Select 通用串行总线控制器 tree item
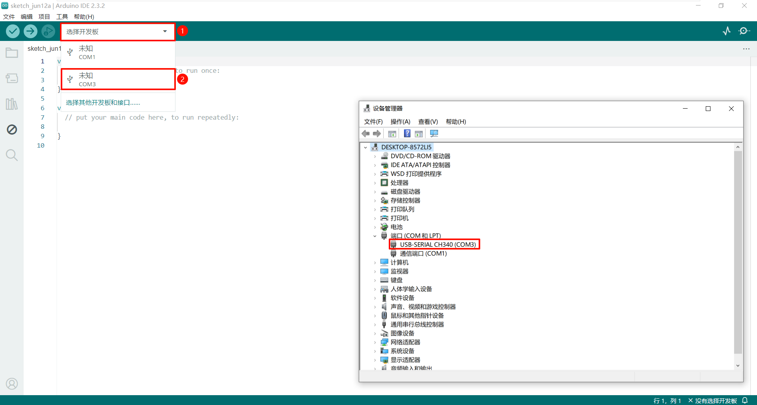The height and width of the screenshot is (405, 757). click(417, 324)
